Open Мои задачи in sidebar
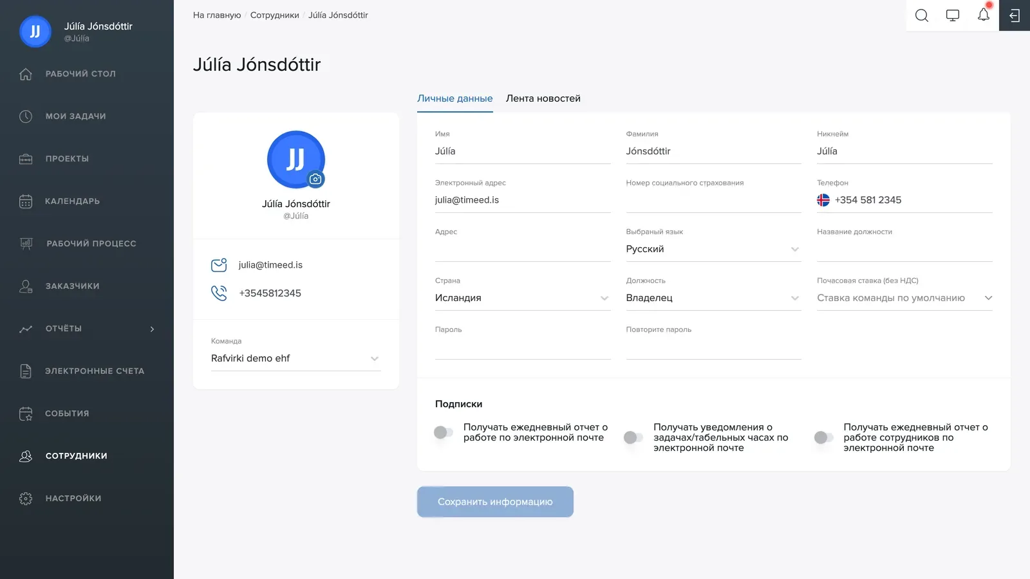1030x579 pixels. (x=75, y=116)
